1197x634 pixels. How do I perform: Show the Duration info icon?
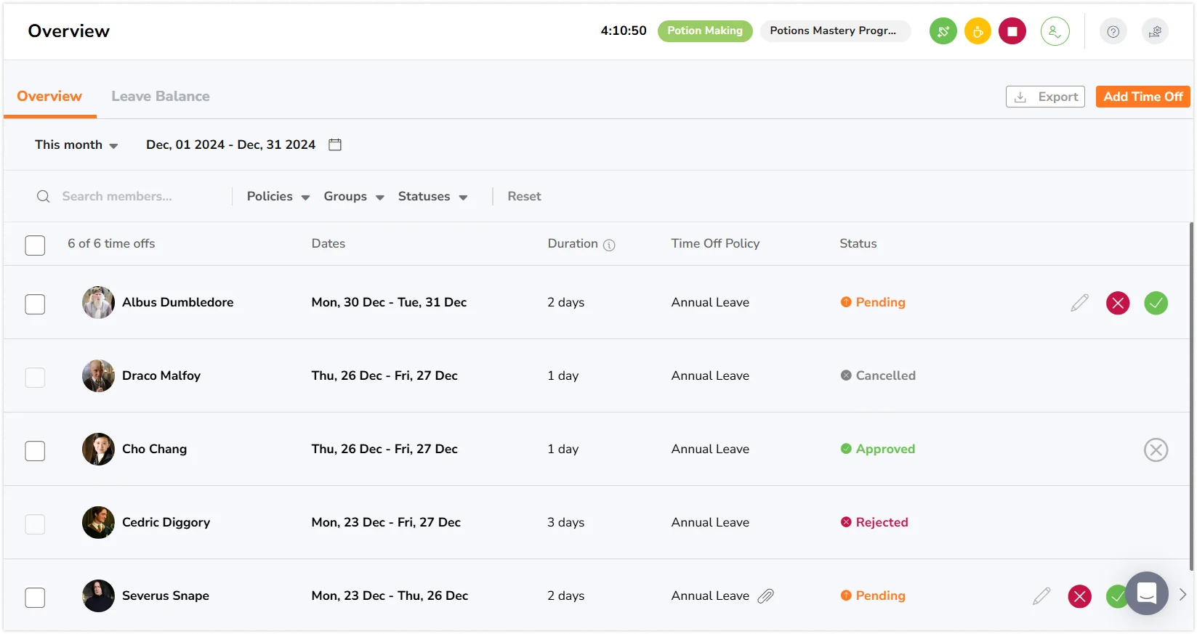click(x=609, y=245)
